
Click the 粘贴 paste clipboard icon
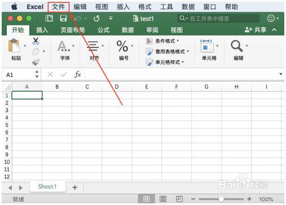[x=14, y=45]
